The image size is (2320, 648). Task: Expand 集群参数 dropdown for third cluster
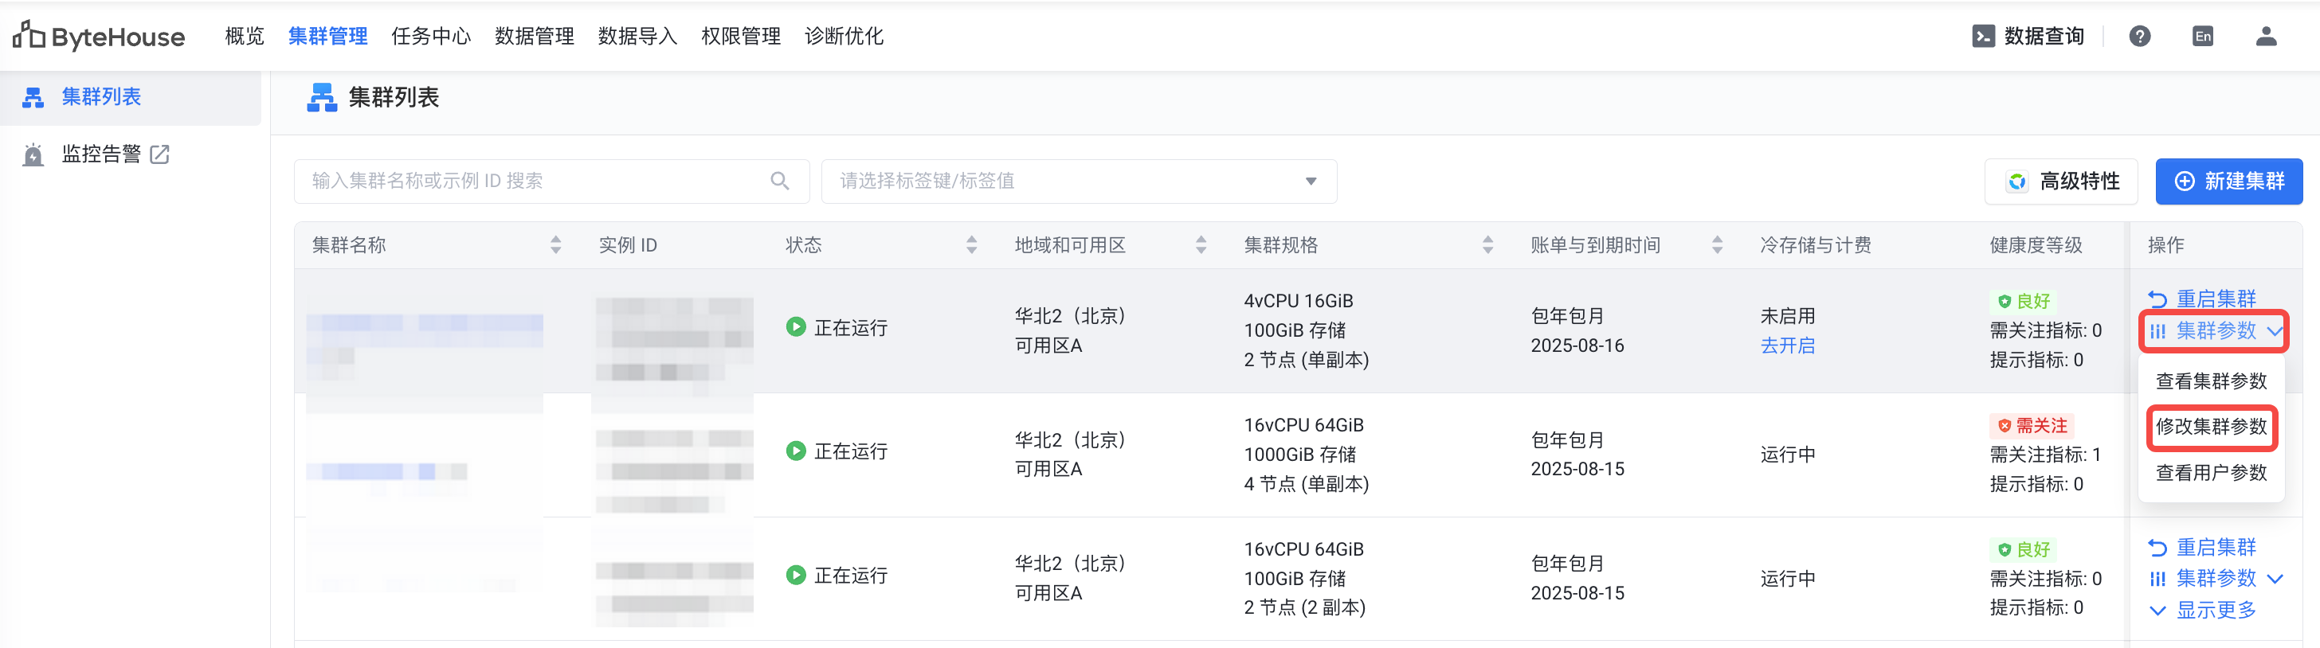coord(2274,579)
